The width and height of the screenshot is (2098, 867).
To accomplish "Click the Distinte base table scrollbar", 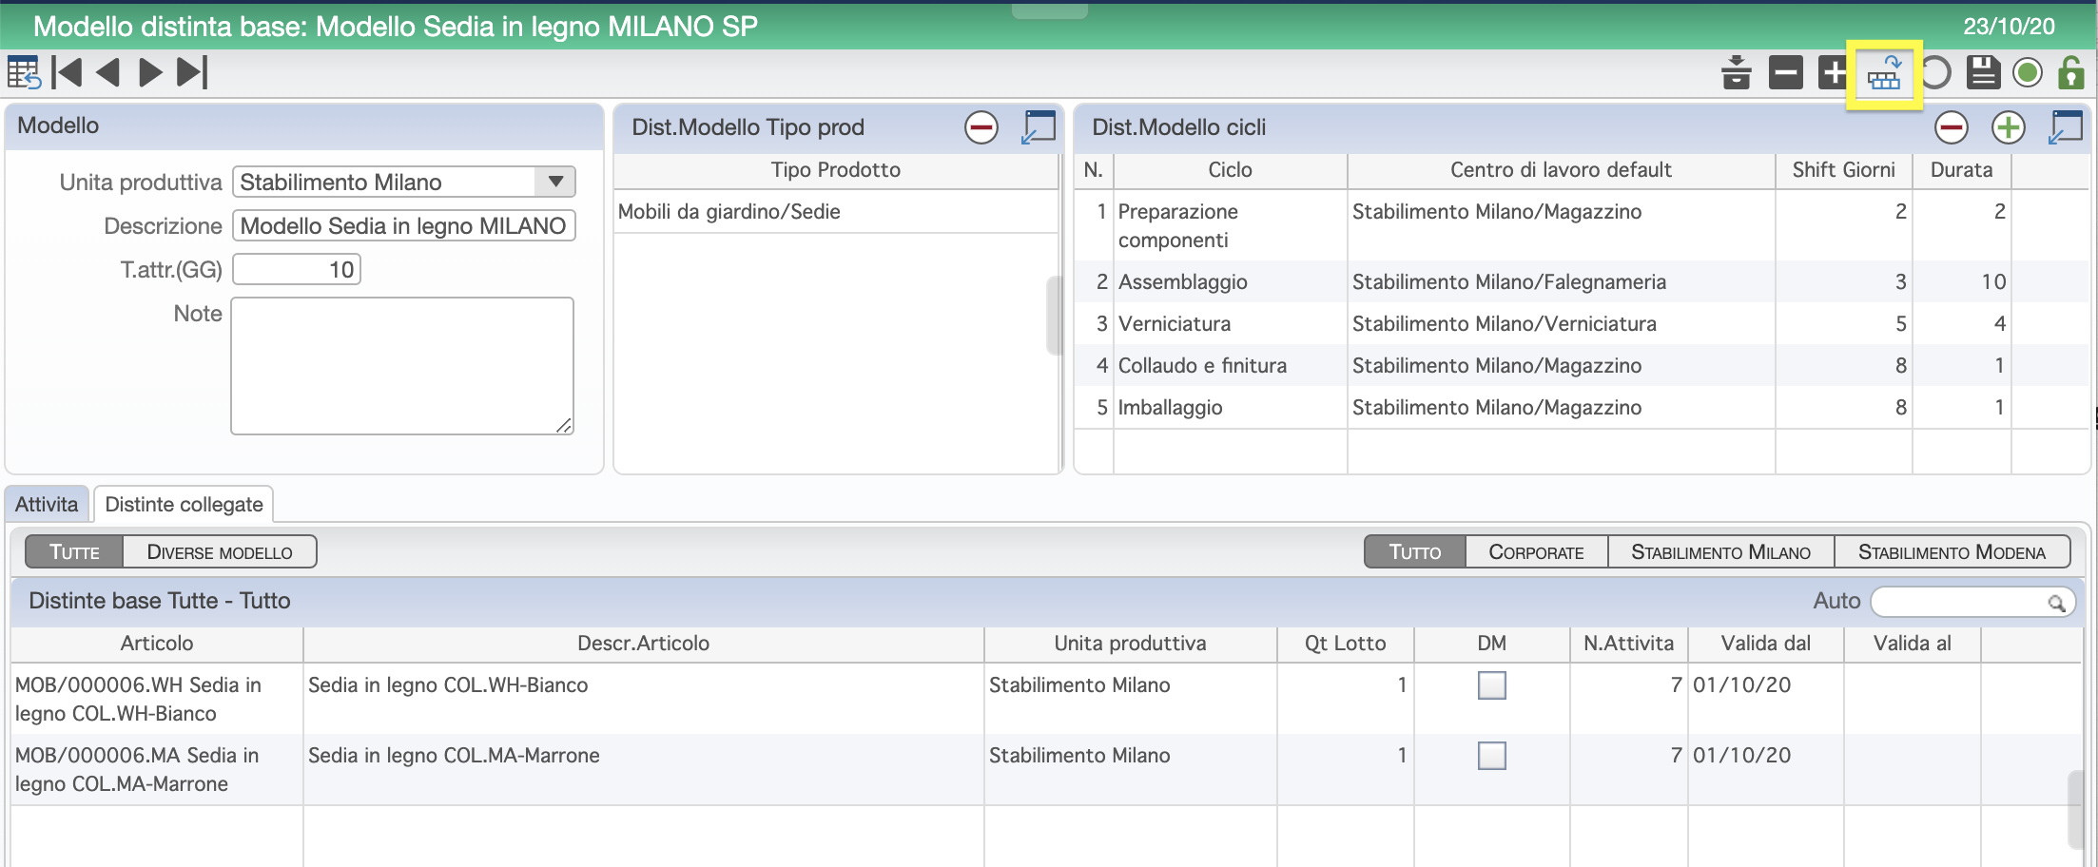I will coord(2075,809).
